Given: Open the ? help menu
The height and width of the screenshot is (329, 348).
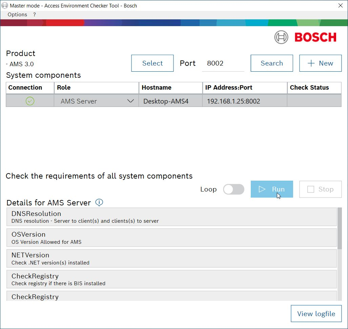Looking at the screenshot, I should (35, 15).
